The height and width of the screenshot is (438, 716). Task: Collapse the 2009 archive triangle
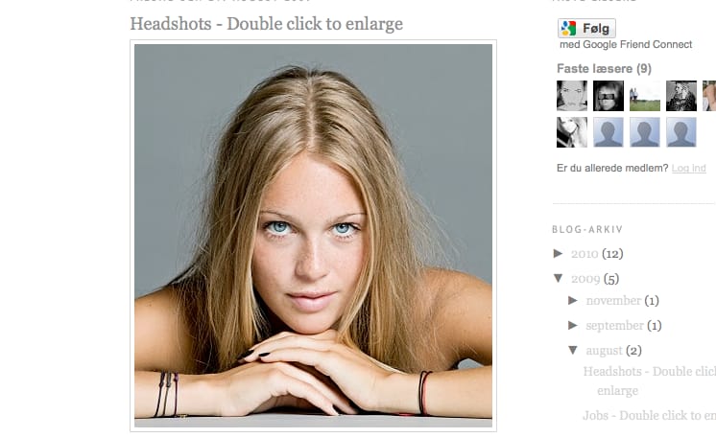pyautogui.click(x=558, y=278)
